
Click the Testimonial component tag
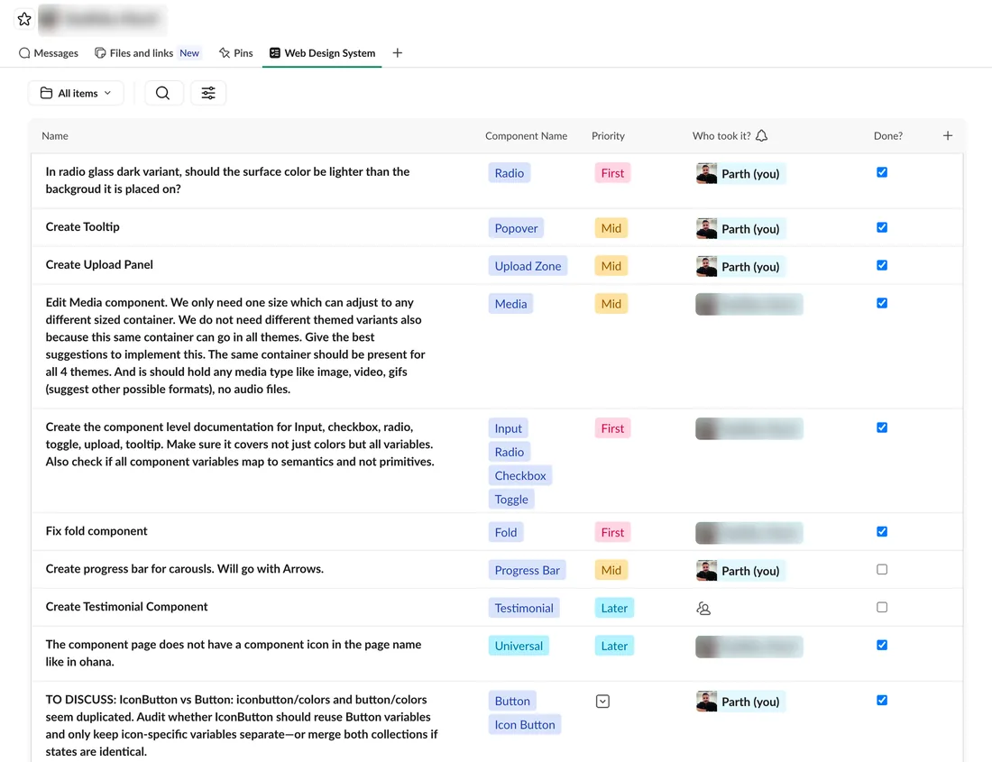[524, 609]
